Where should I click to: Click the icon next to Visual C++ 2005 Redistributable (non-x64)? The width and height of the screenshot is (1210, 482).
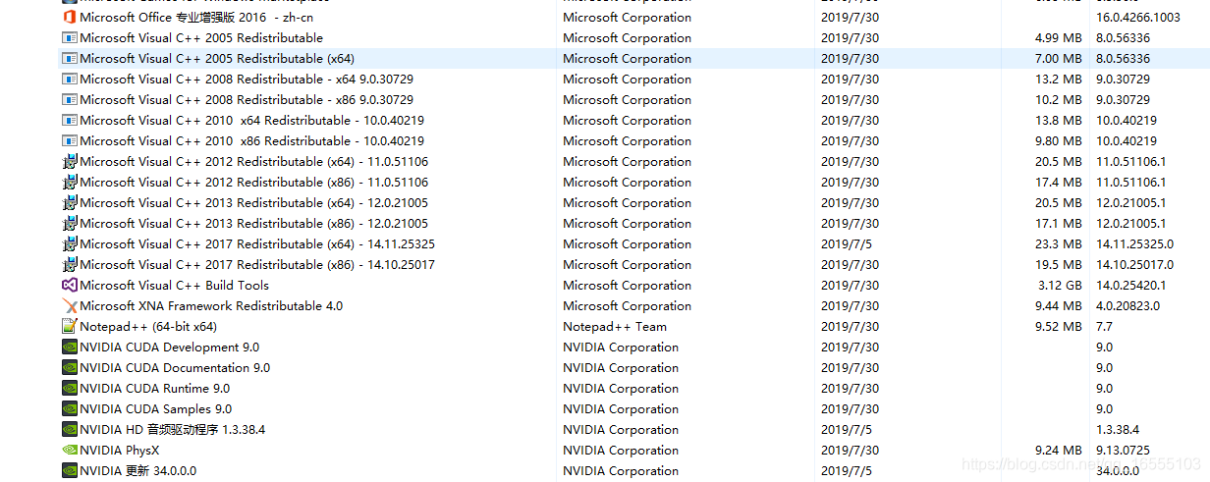pyautogui.click(x=70, y=38)
